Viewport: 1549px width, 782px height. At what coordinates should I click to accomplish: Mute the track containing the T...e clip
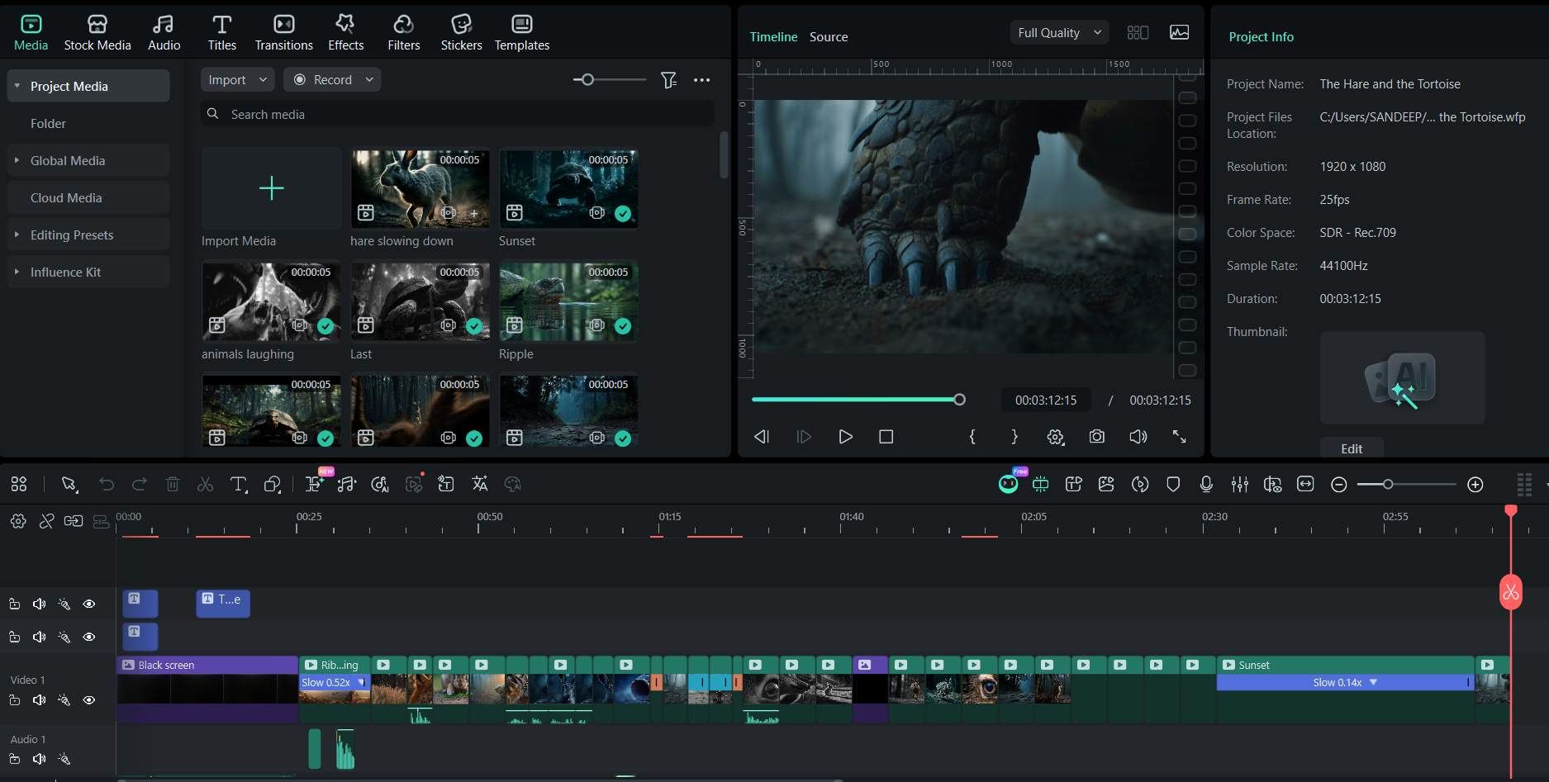coord(39,604)
